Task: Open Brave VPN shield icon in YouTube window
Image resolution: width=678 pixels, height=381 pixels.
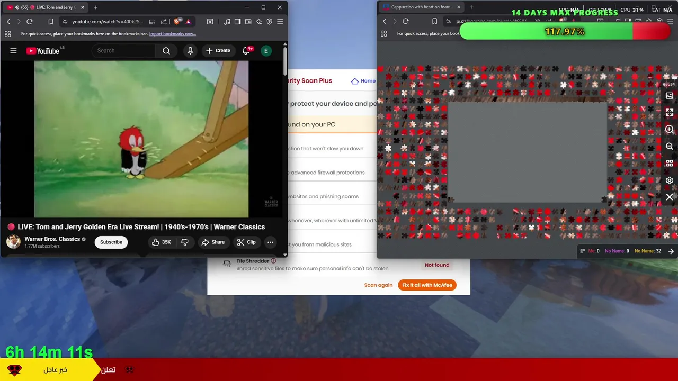Action: click(x=270, y=22)
